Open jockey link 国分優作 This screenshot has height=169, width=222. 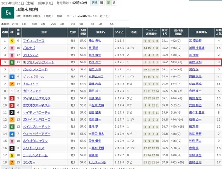coord(95,141)
